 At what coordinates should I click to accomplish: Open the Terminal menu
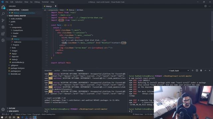[x=45, y=2]
